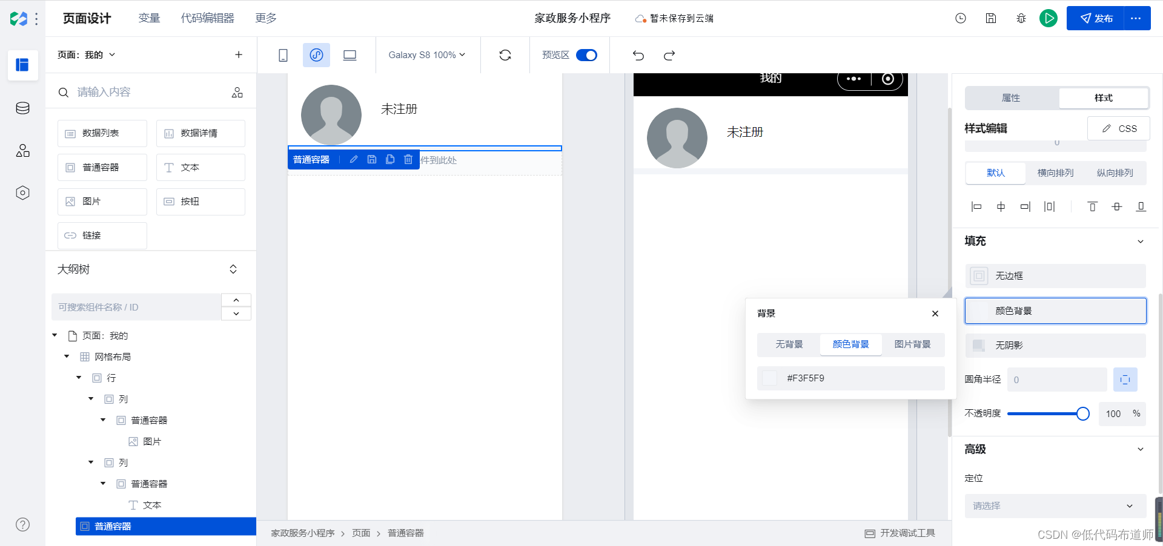1163x546 pixels.
Task: Open the 更多 menu
Action: (266, 18)
